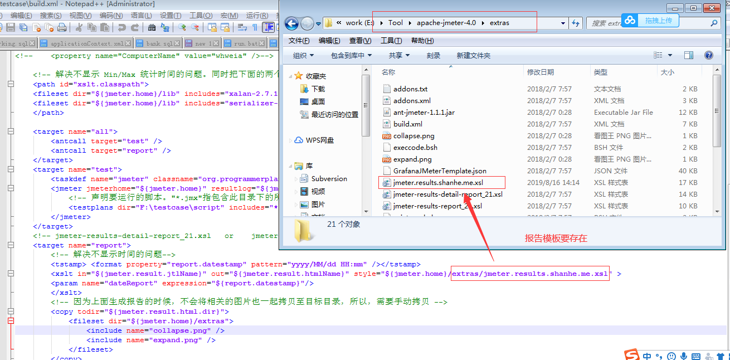Cut selection with scissors icon
The height and width of the screenshot is (360, 730).
point(79,27)
